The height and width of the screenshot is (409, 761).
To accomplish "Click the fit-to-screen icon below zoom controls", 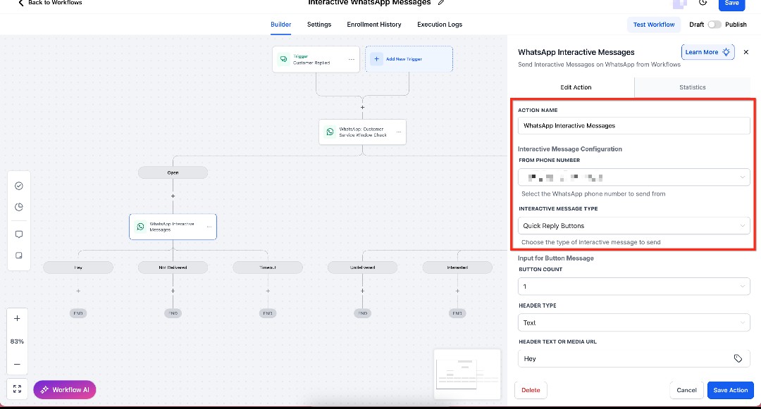I will (17, 389).
